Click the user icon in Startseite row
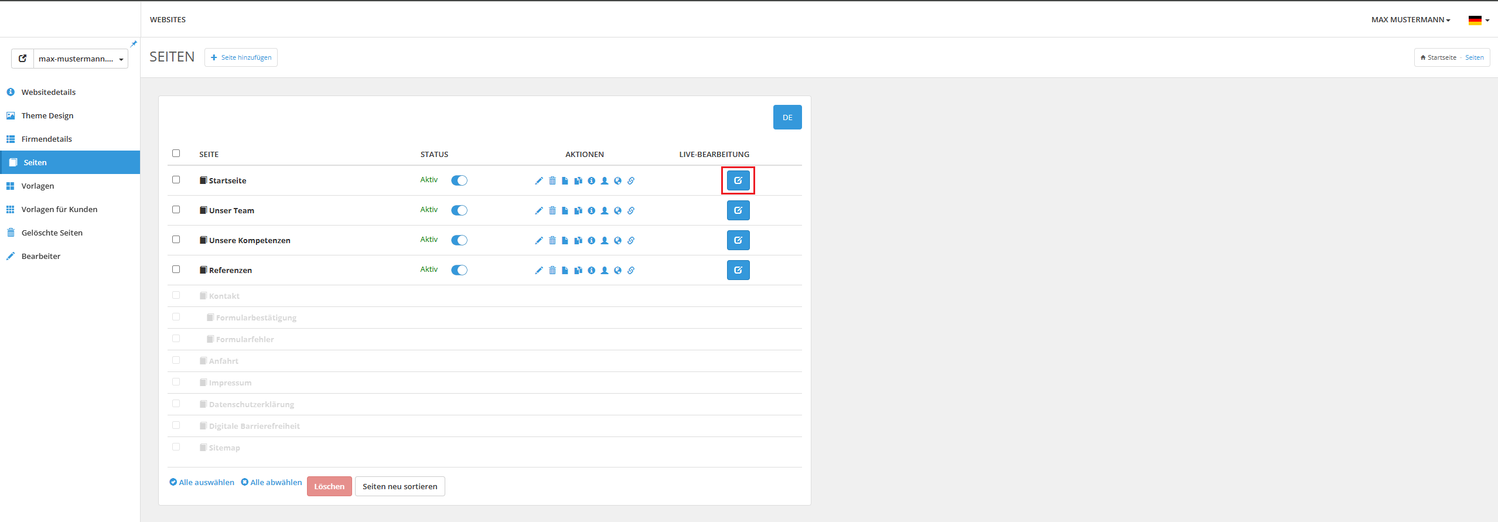Image resolution: width=1498 pixels, height=522 pixels. coord(605,180)
